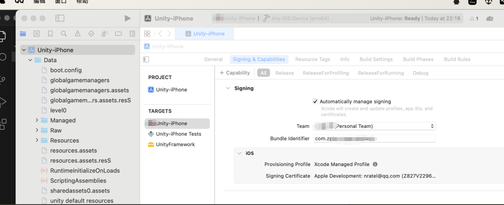Switch to the Resource Tags tab

pyautogui.click(x=313, y=59)
